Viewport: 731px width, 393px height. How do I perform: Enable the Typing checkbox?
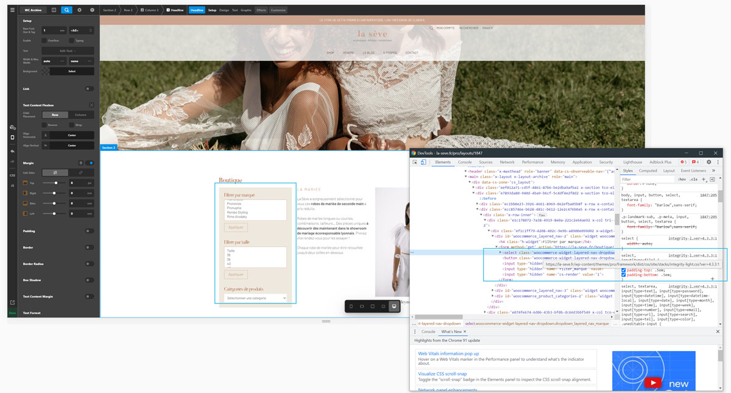(x=71, y=40)
